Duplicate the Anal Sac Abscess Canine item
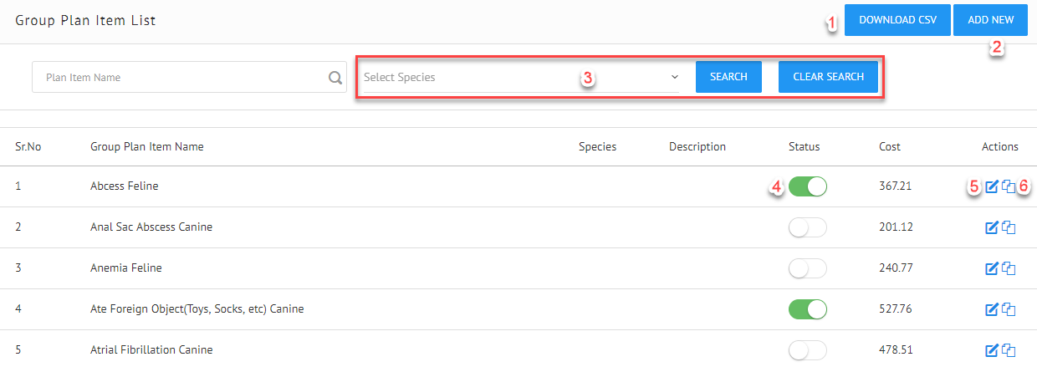This screenshot has height=367, width=1037. tap(1009, 227)
